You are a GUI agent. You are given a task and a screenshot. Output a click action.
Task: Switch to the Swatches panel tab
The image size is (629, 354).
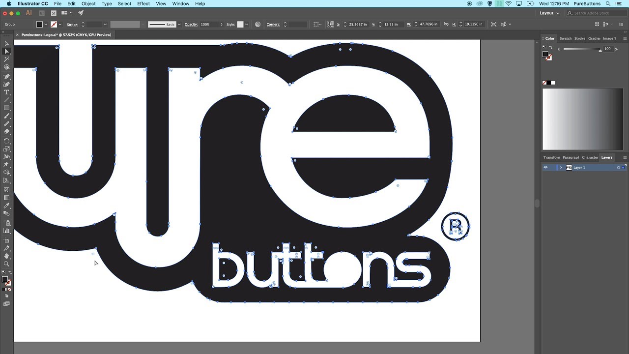[566, 38]
